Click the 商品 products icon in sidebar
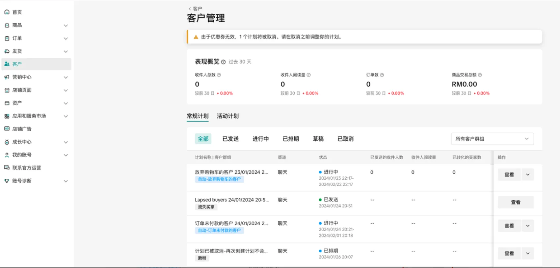This screenshot has width=560, height=268. (7, 25)
